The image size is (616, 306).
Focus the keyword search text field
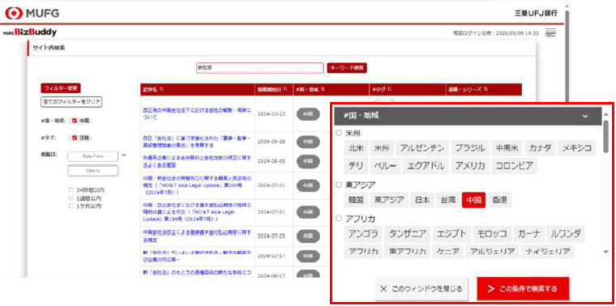pos(259,67)
